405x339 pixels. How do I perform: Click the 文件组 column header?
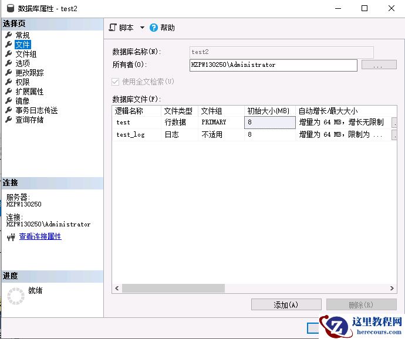[x=221, y=111]
